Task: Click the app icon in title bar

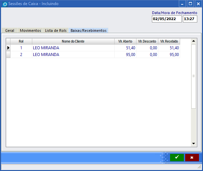Action: pos(4,4)
